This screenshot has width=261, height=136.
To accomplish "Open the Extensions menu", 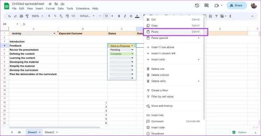I will click(x=83, y=8).
